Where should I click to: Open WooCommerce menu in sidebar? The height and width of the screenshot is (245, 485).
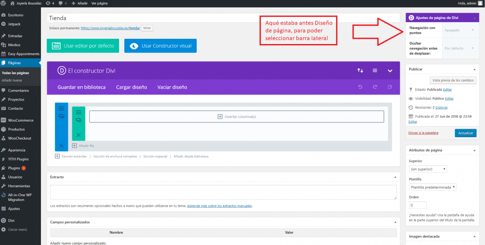click(x=20, y=120)
